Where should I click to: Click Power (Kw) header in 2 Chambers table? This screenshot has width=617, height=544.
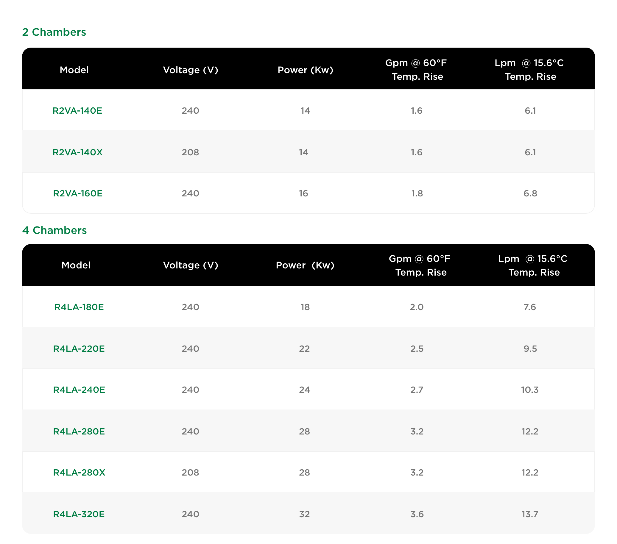pos(305,70)
